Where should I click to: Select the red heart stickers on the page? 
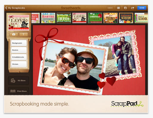click(x=106, y=81)
